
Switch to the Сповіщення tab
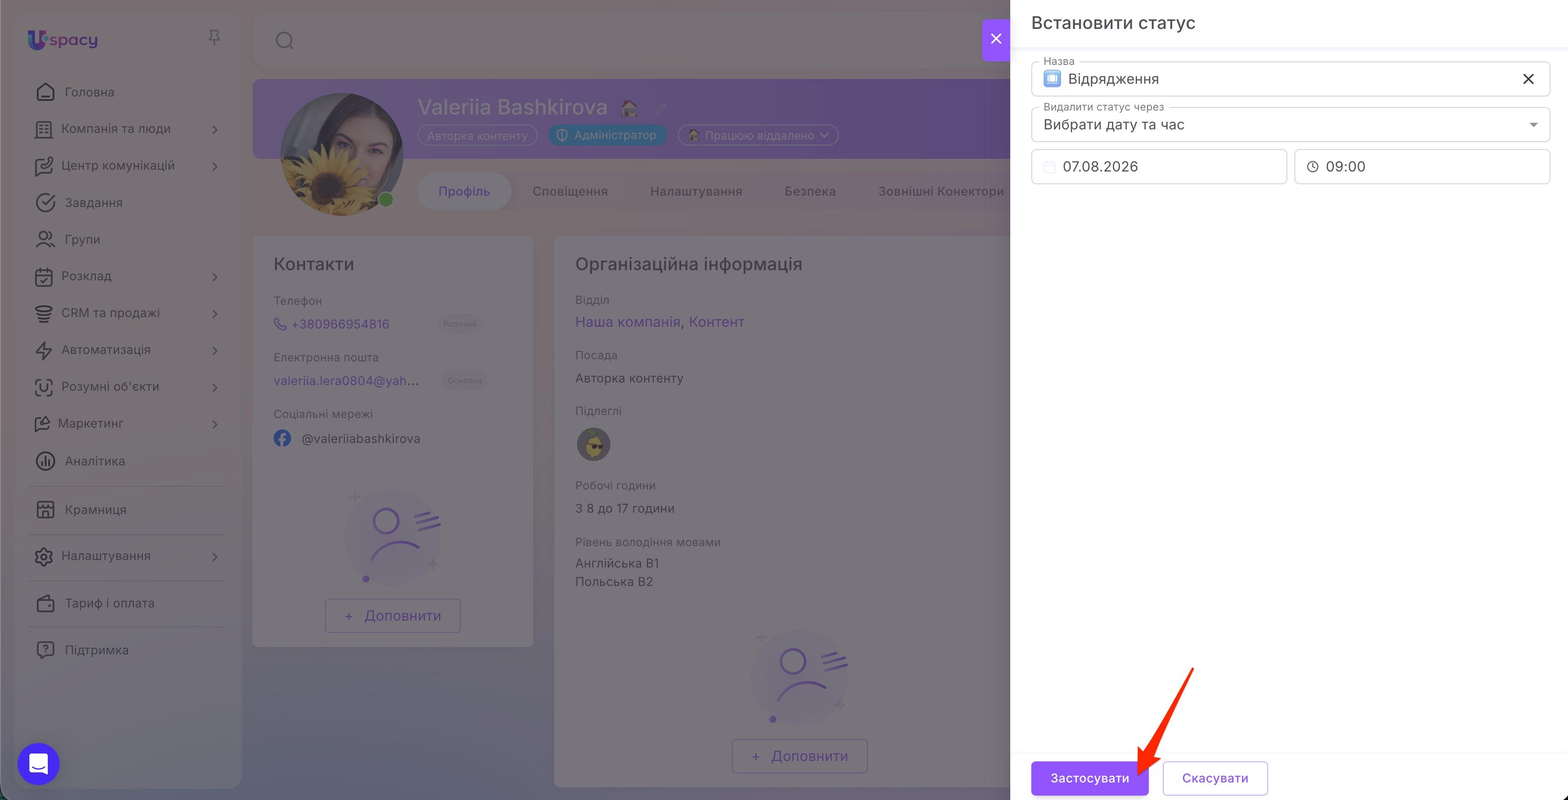coord(570,191)
